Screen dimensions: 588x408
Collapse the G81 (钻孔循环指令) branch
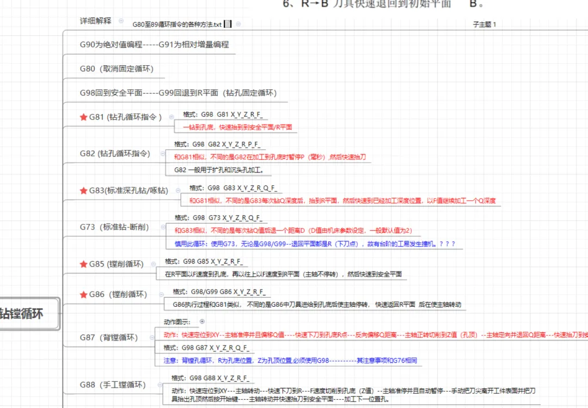[171, 117]
